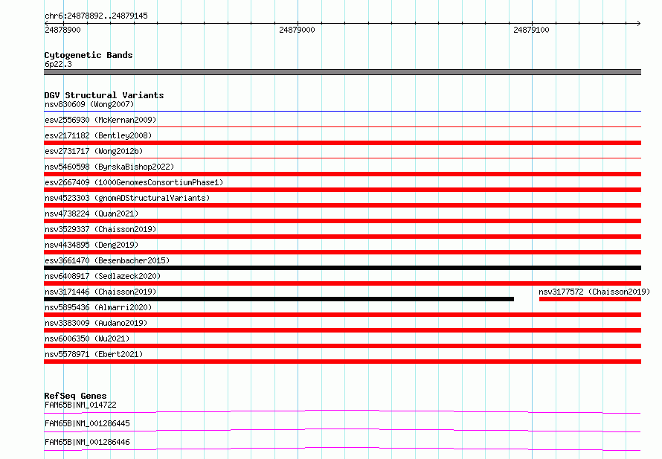Click the Cytogenetic Bands track title
This screenshot has width=662, height=459.
coord(89,55)
